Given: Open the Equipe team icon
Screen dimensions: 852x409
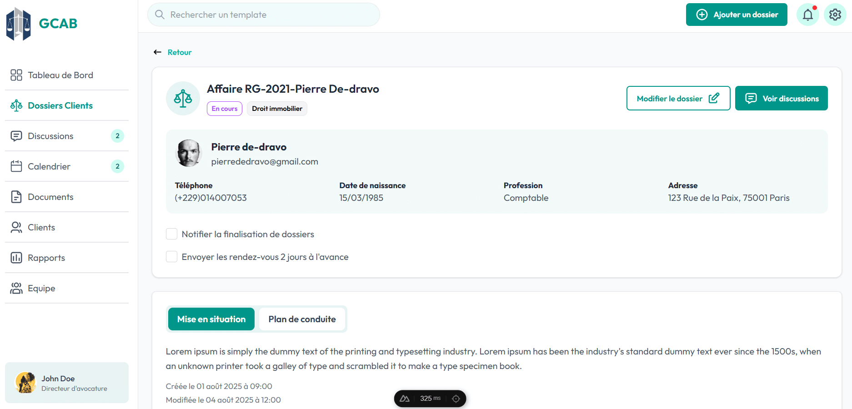Looking at the screenshot, I should pyautogui.click(x=16, y=288).
